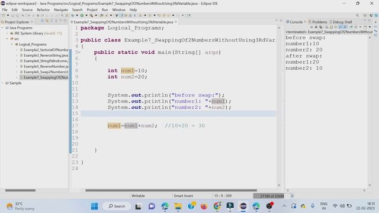This screenshot has height=213, width=379.
Task: Minimize the Project Explorer panel
Action: pos(60,21)
